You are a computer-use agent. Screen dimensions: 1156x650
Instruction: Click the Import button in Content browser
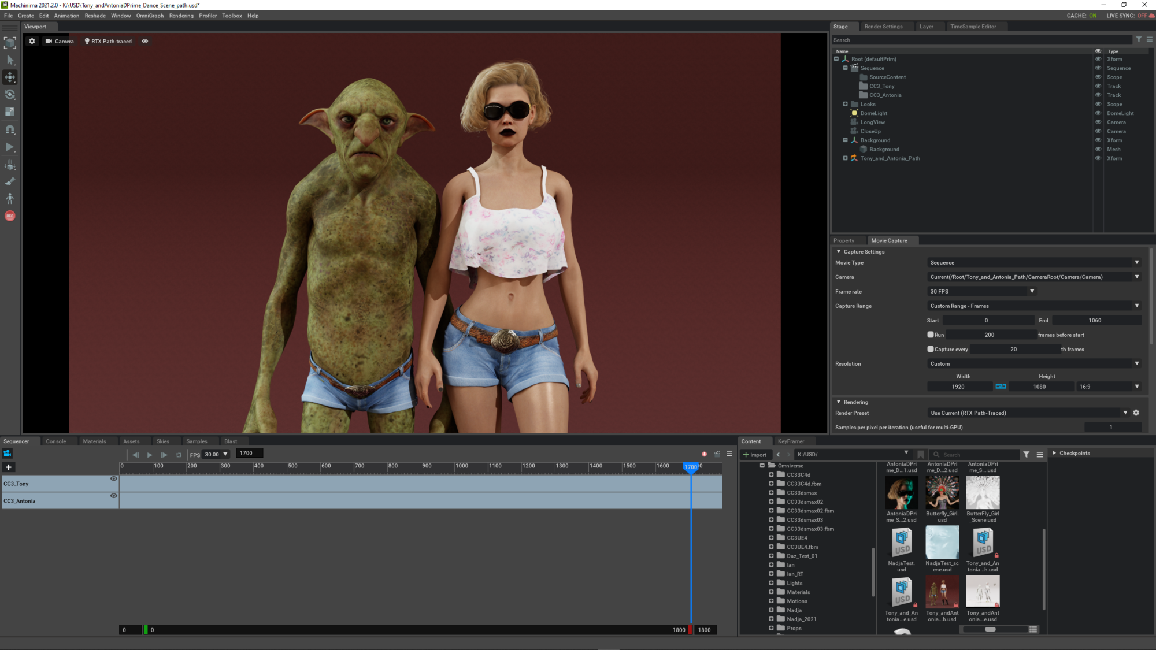[755, 455]
